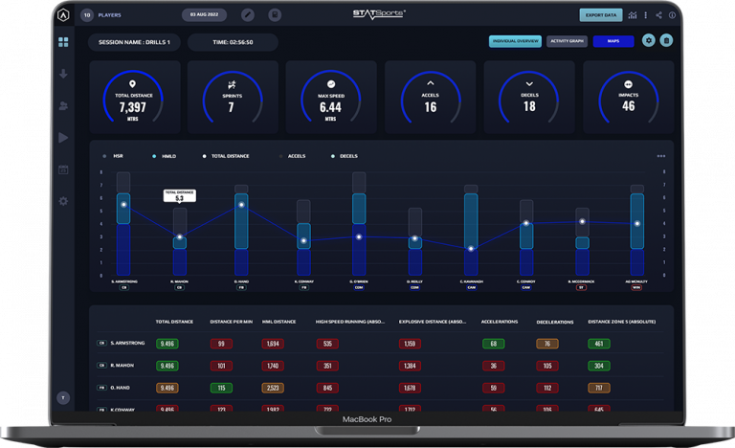The image size is (735, 448).
Task: Open the play icon in left sidebar
Action: tap(63, 138)
